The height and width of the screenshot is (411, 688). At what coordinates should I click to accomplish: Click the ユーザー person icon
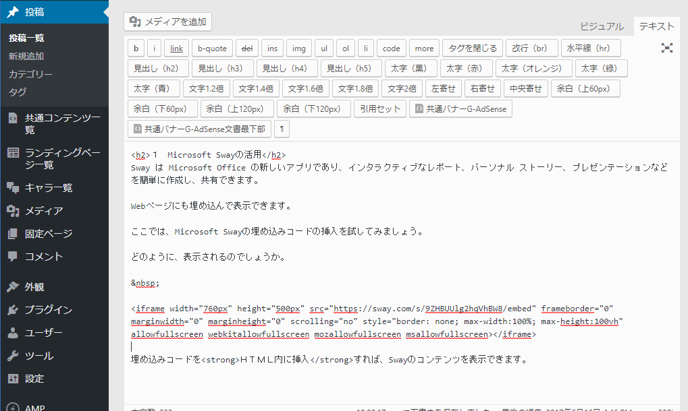point(13,333)
